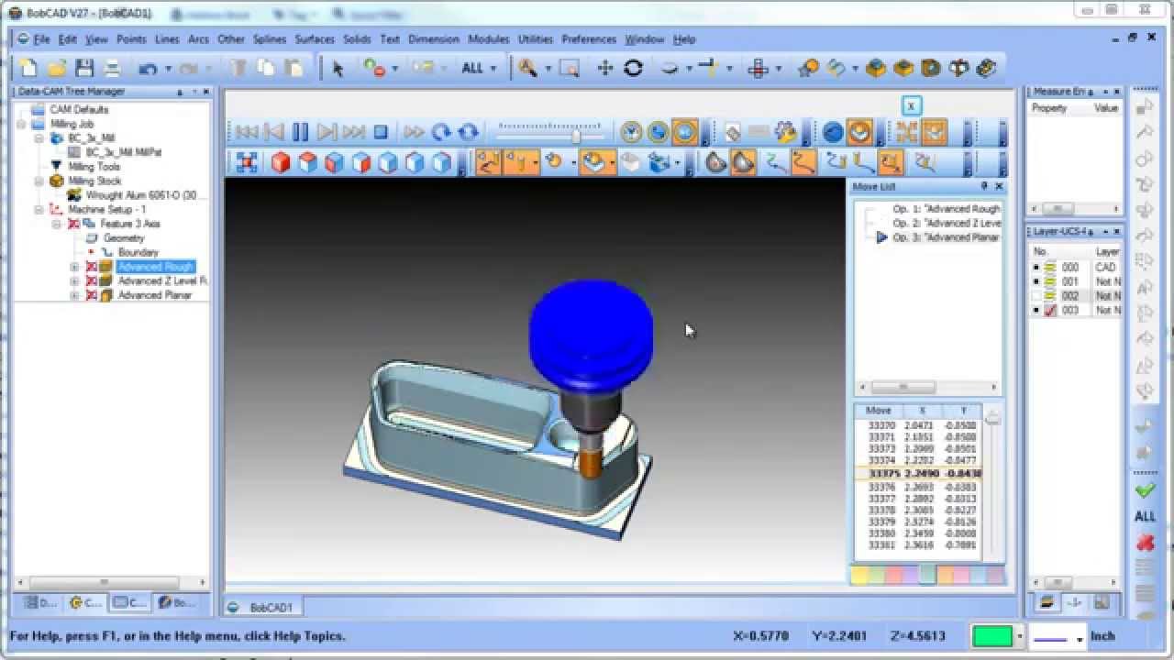Select the red isometric view cube

coord(281,162)
